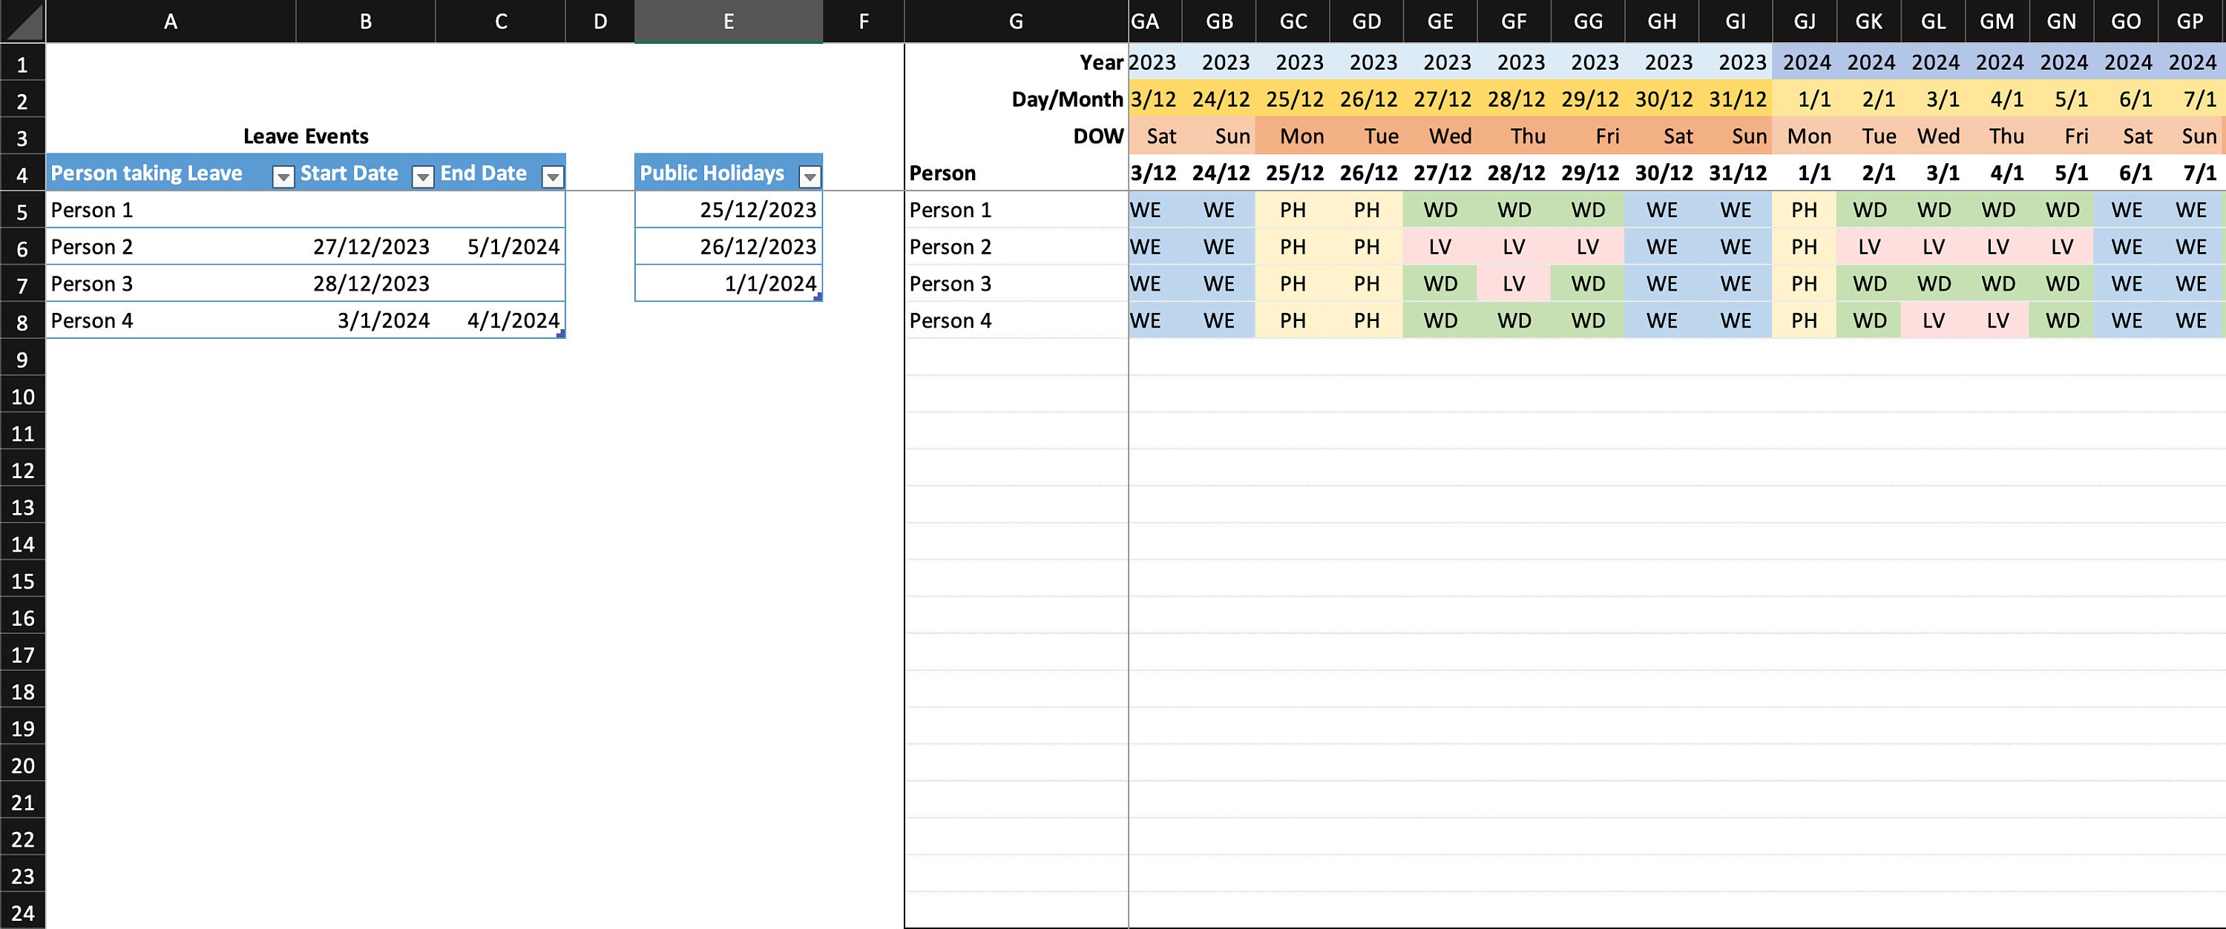Open the Start Date filter dropdown
2226x929 pixels.
pyautogui.click(x=422, y=177)
